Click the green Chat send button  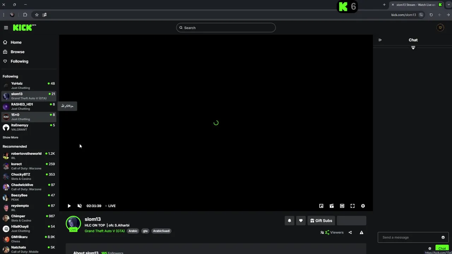point(442,248)
